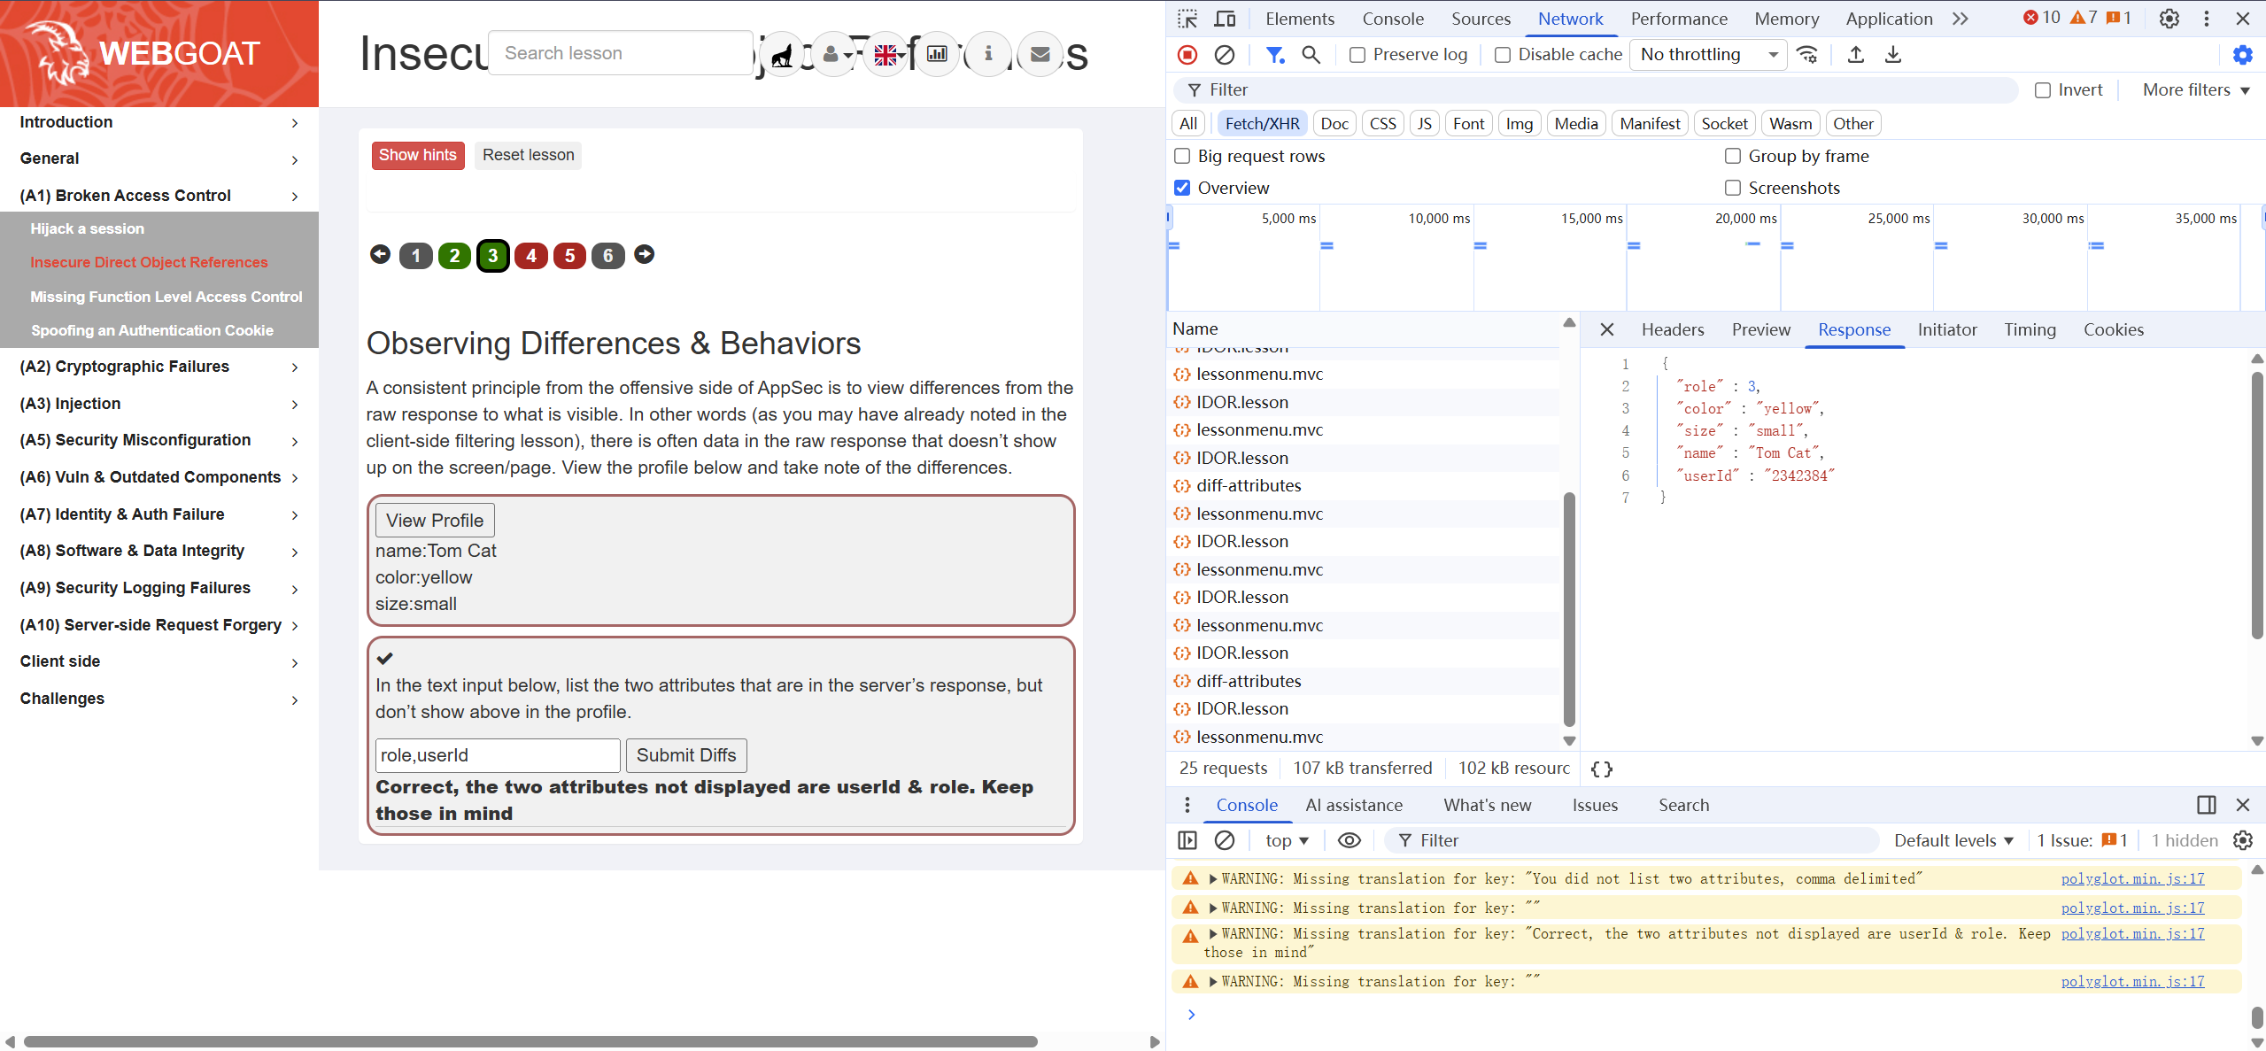The height and width of the screenshot is (1051, 2266).
Task: Click the Submit Diffs button
Action: (686, 755)
